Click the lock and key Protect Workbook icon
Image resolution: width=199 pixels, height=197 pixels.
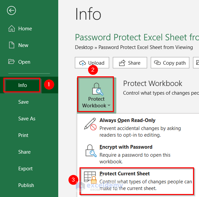[x=98, y=89]
